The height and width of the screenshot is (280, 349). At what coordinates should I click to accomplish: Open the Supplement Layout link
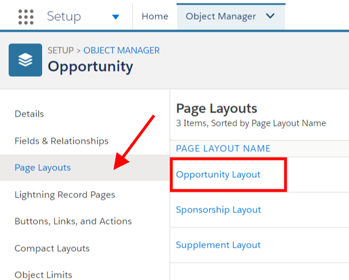pos(218,245)
